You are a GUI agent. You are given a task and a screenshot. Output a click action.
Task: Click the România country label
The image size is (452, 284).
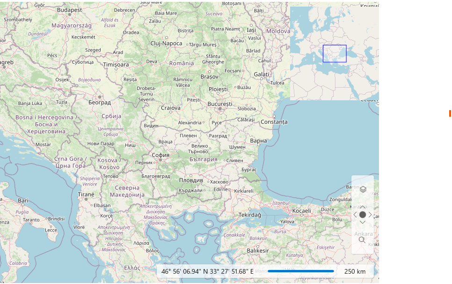pos(182,63)
